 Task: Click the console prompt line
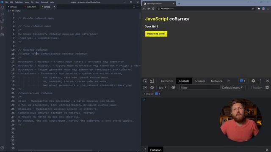point(206,100)
